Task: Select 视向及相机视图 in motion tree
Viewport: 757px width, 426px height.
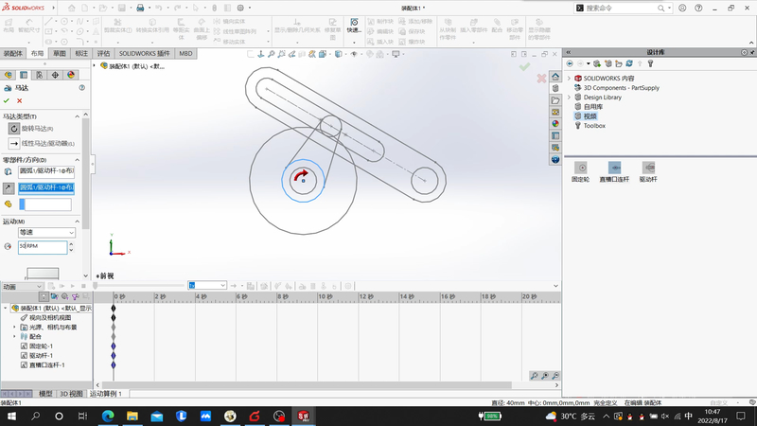Action: [x=50, y=318]
